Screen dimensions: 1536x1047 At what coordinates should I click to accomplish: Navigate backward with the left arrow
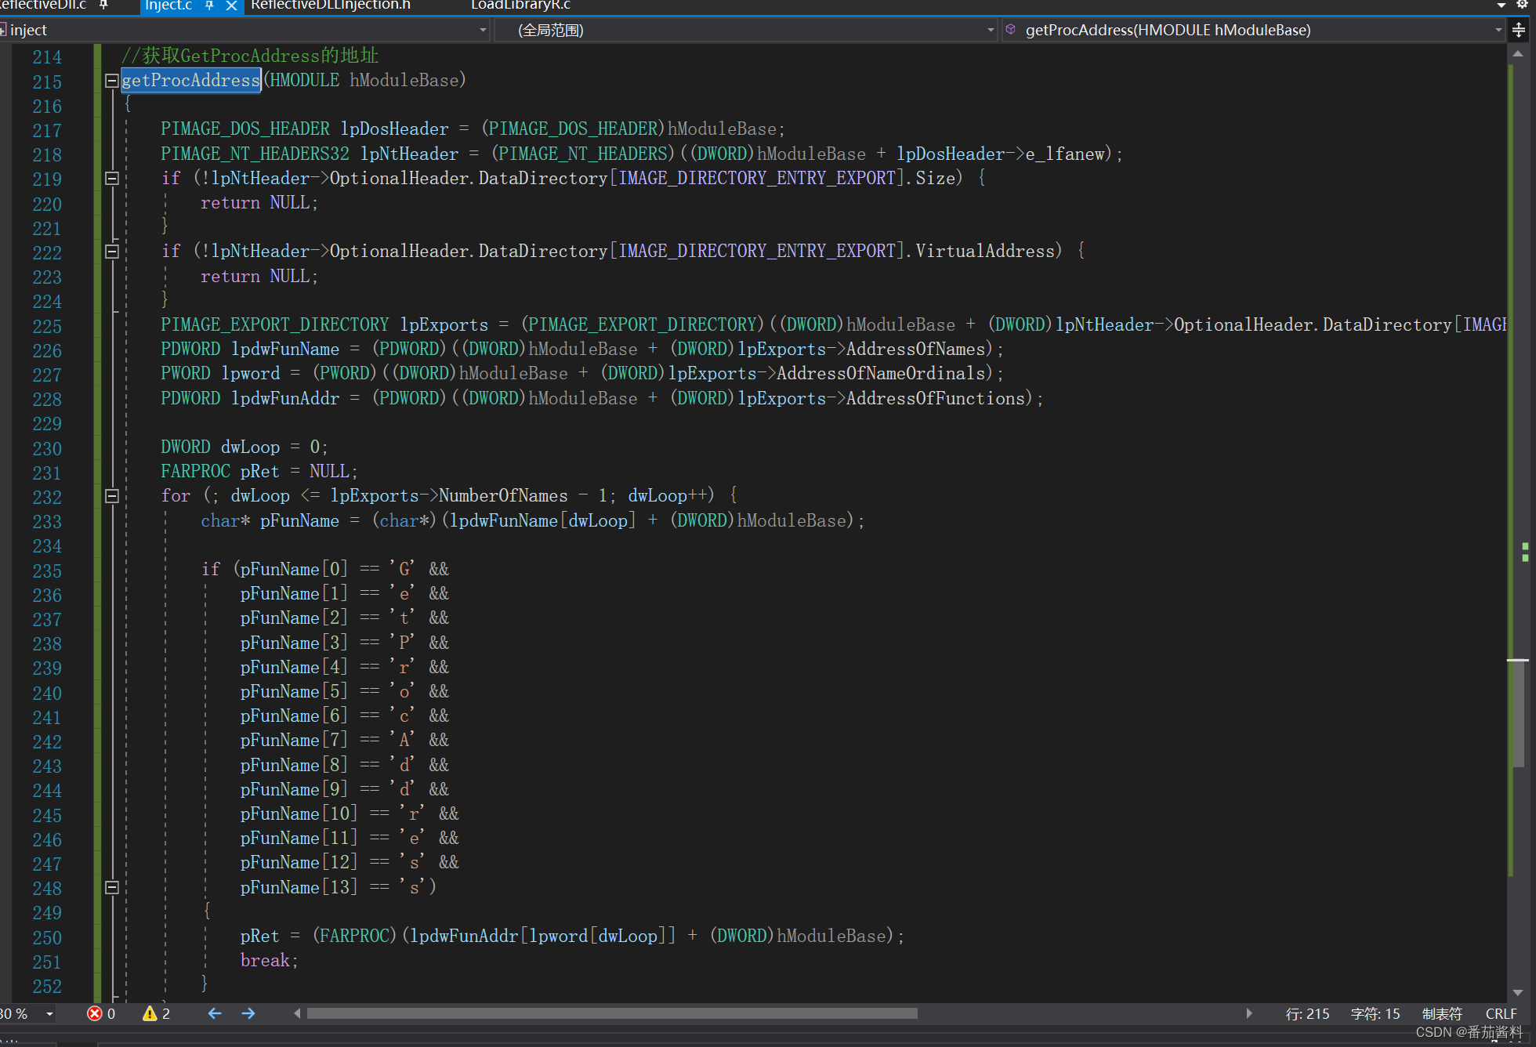(x=214, y=1013)
